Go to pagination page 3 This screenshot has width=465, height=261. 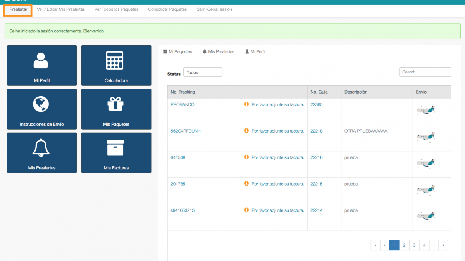tap(414, 245)
